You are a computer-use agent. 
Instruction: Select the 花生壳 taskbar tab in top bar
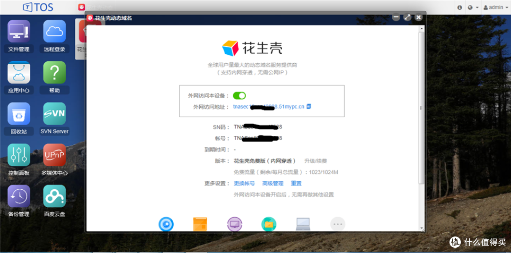(95, 7)
